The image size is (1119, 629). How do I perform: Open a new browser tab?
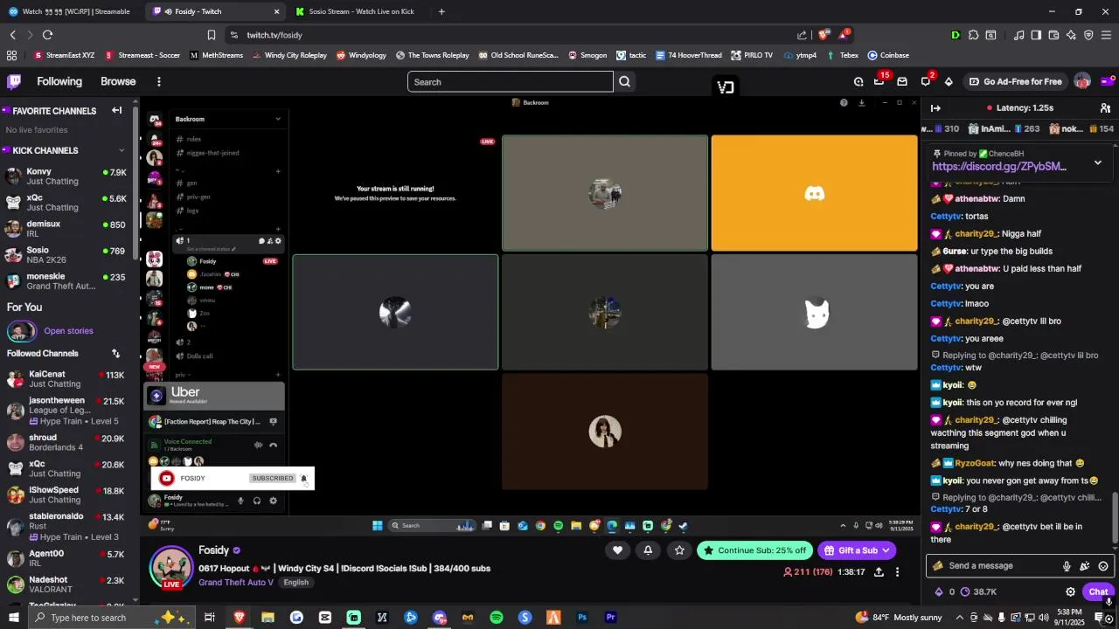pyautogui.click(x=441, y=11)
